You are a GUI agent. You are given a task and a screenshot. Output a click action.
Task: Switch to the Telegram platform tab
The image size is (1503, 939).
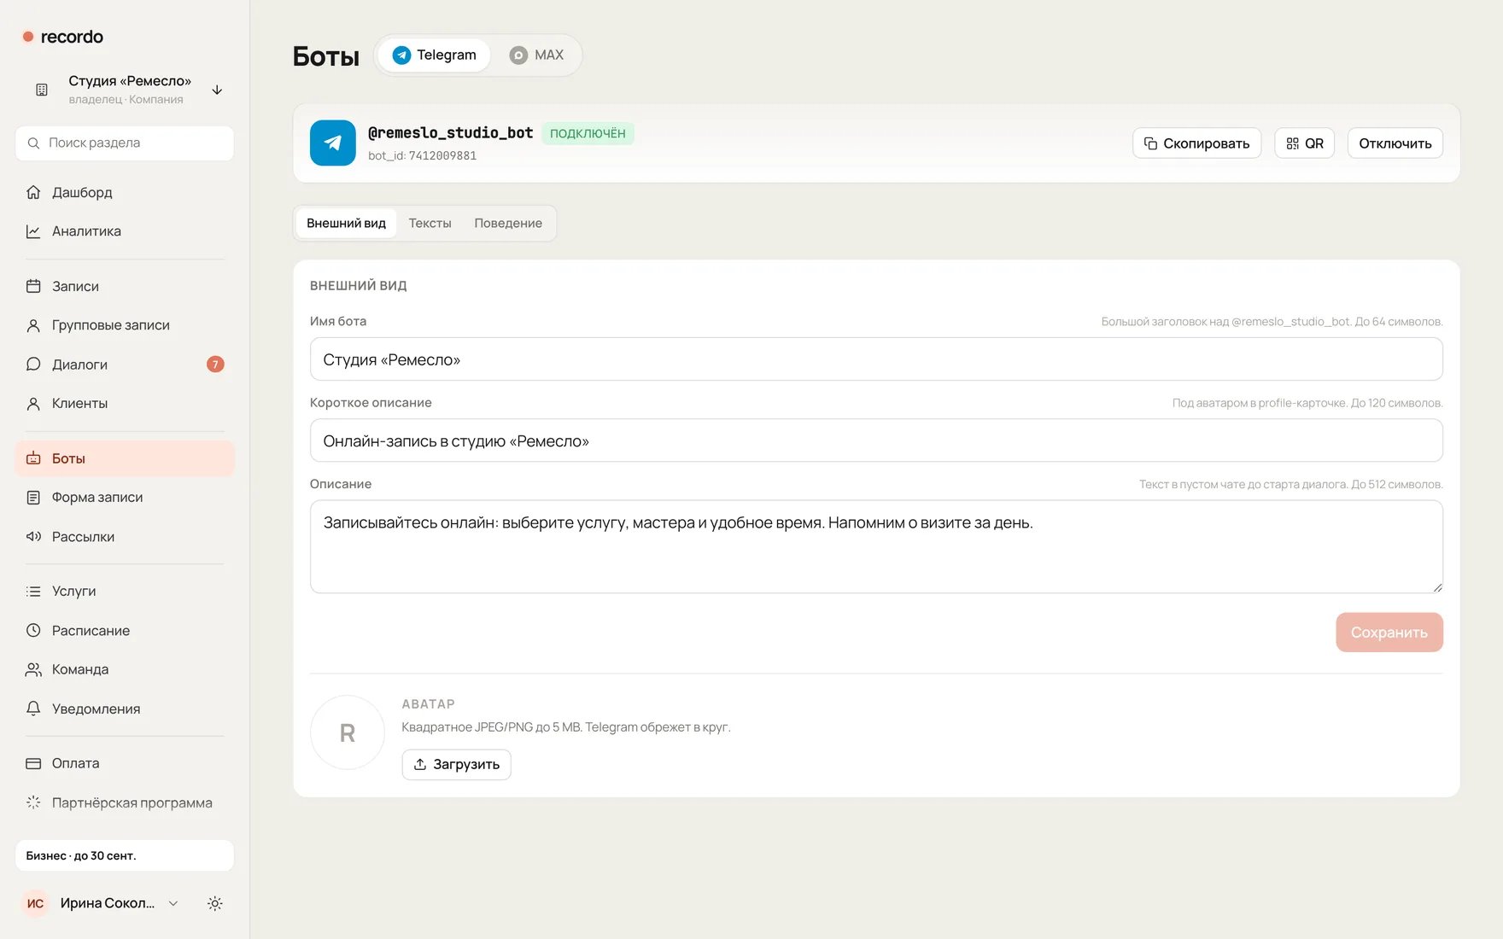(434, 55)
